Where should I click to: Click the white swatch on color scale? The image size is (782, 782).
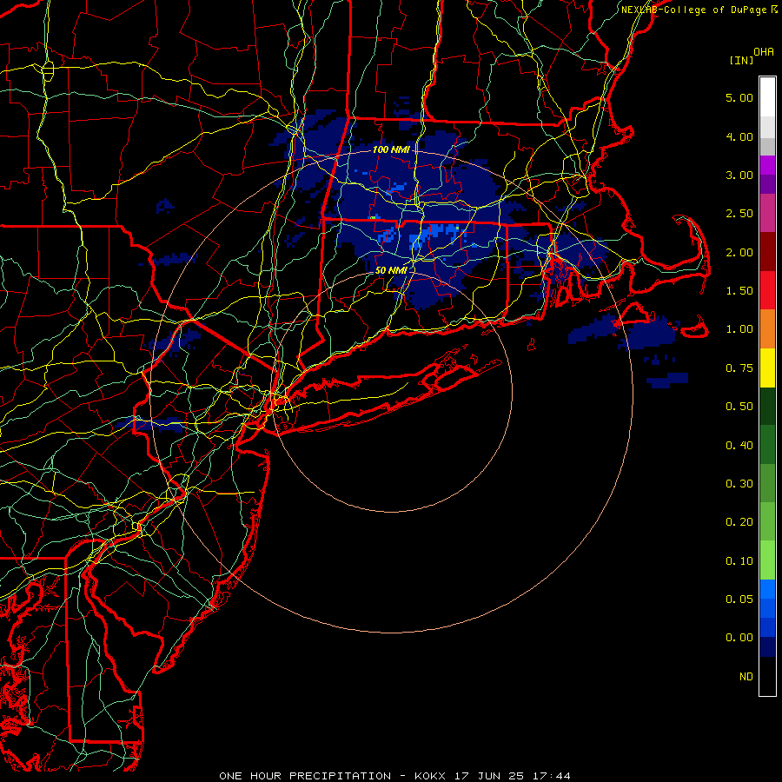pos(767,97)
